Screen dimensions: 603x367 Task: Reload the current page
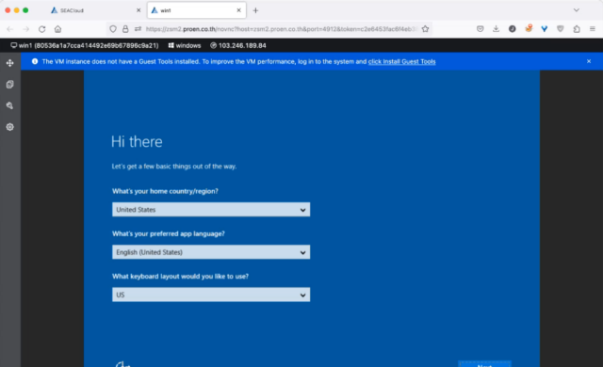(41, 29)
